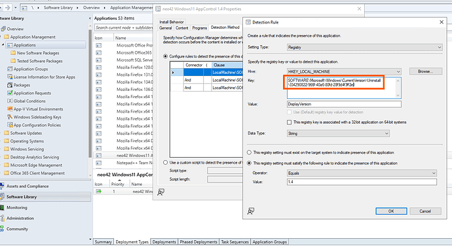The image size is (452, 246).
Task: Check 32-bit application on 64-bit systems box
Action: click(x=289, y=122)
